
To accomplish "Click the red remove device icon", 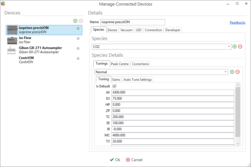I will click(x=81, y=21).
